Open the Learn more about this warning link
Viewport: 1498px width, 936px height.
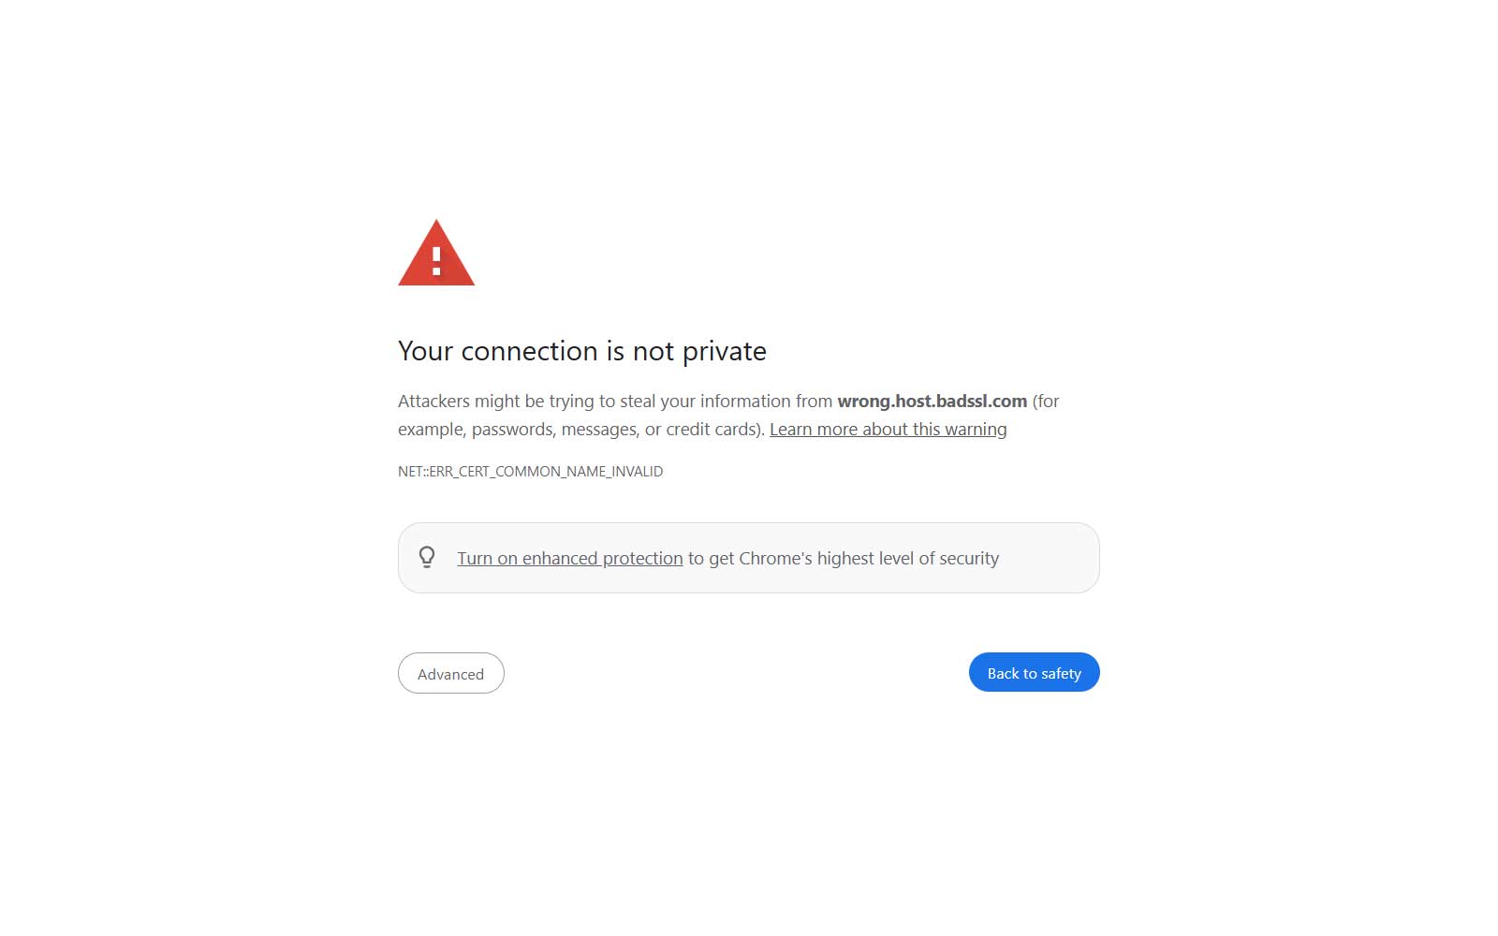[888, 429]
